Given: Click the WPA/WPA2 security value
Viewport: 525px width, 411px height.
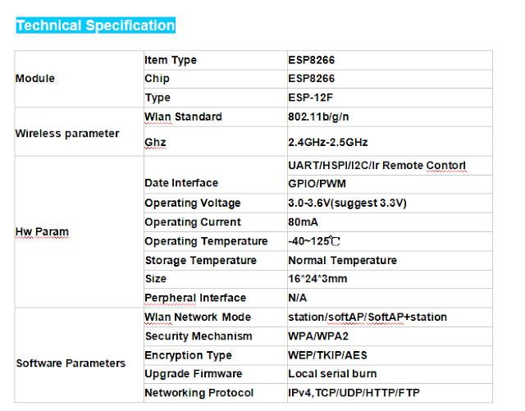Looking at the screenshot, I should pyautogui.click(x=318, y=336).
